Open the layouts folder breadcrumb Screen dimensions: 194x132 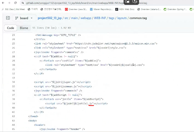pos(122,18)
